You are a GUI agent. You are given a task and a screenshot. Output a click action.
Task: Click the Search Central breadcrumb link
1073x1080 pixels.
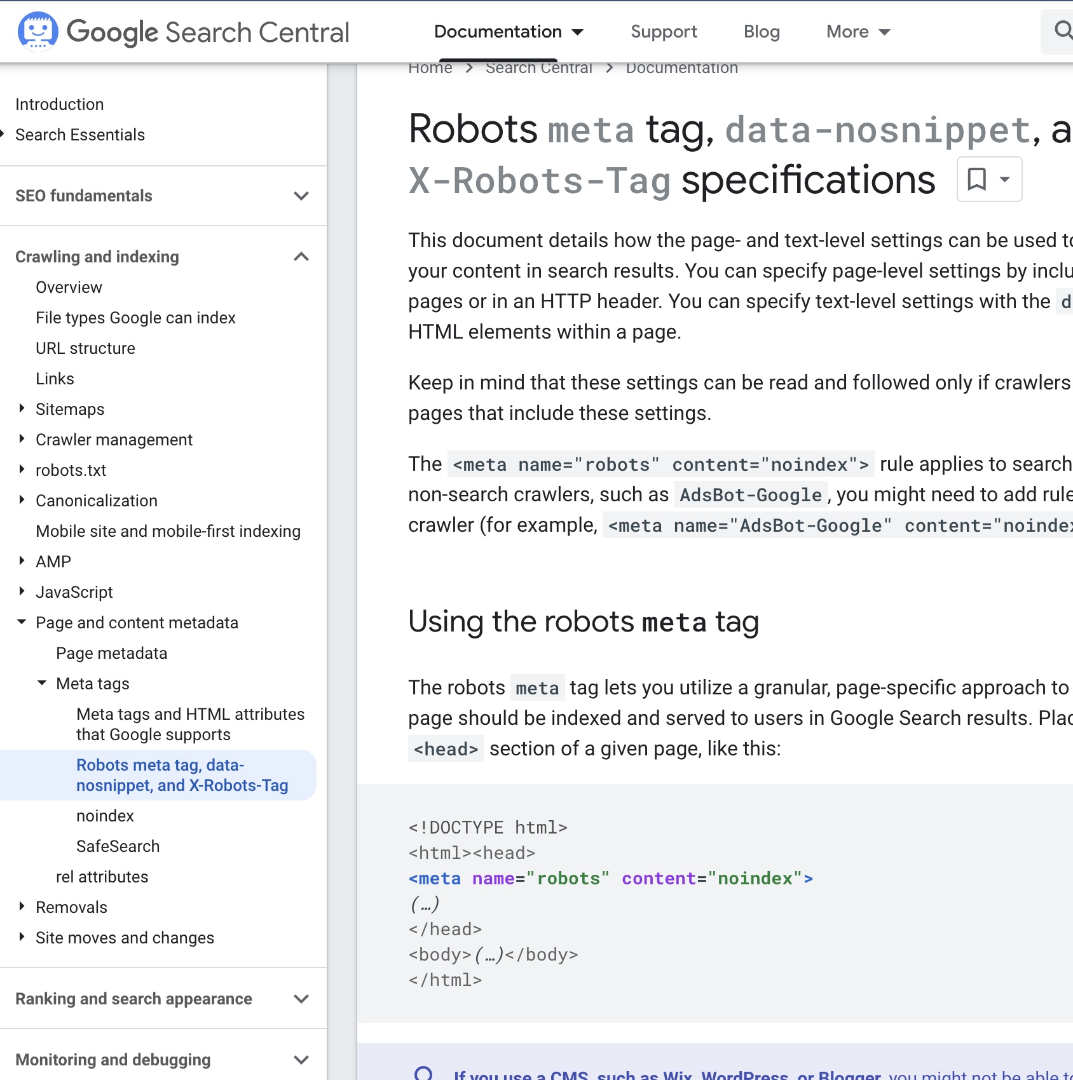click(x=539, y=68)
